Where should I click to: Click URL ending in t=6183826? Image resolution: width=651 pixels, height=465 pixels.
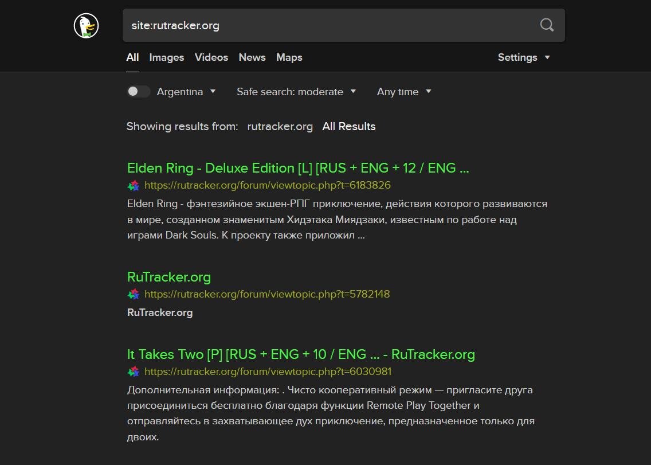pos(268,185)
